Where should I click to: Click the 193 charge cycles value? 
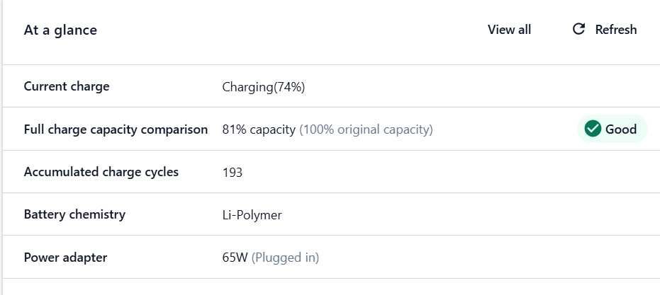pyautogui.click(x=233, y=173)
